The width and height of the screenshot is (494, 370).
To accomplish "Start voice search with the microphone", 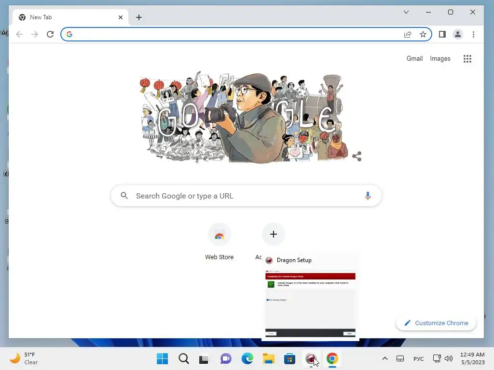I will tap(368, 196).
